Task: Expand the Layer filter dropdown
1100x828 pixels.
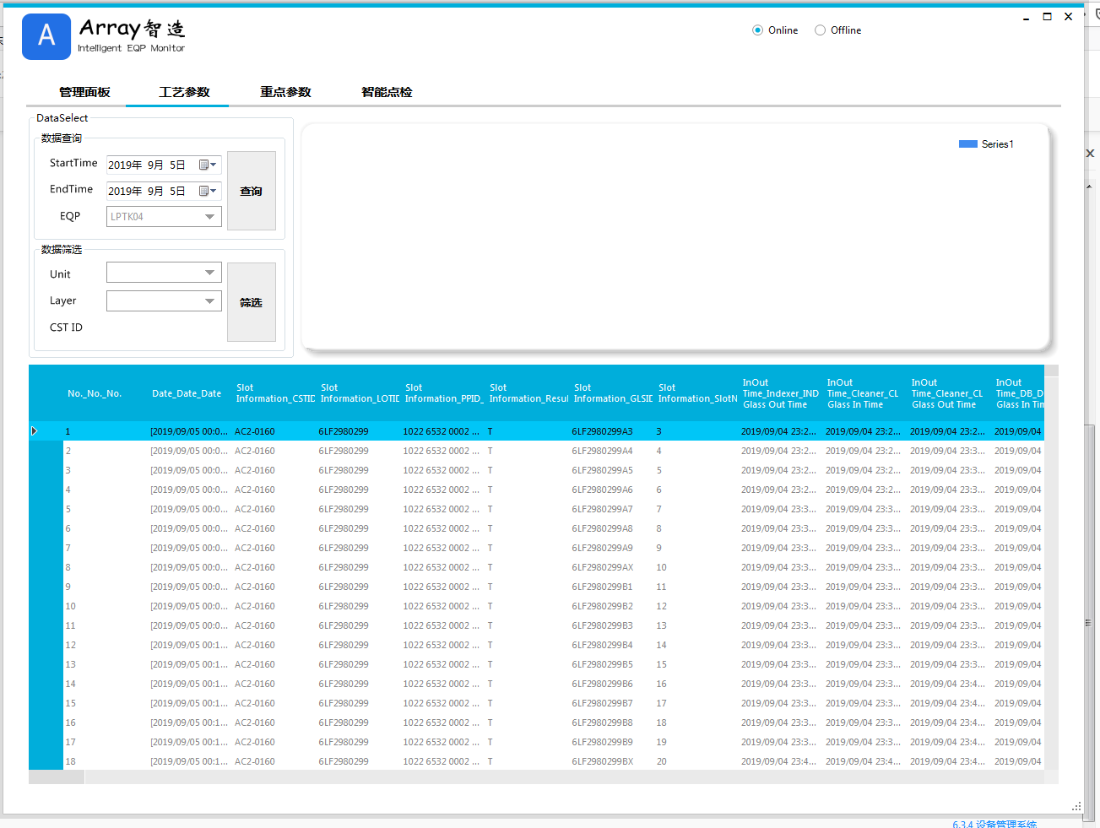Action: pos(209,301)
